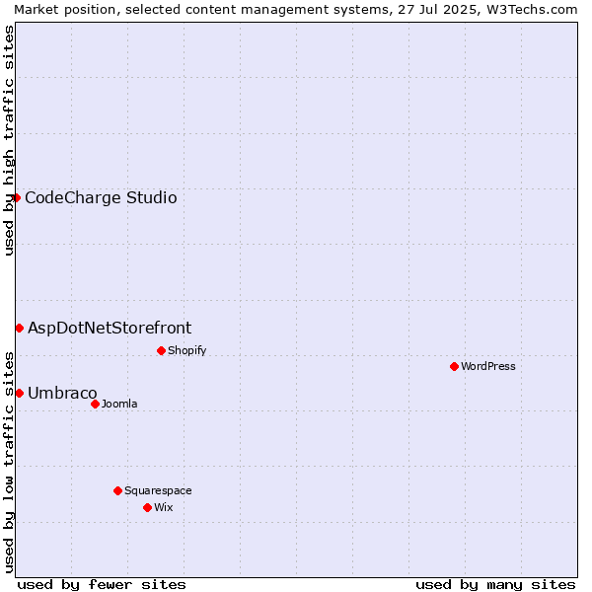Screen dimensions: 592x592
Task: Click the 'used by high traffic sites' axis label
Action: pyautogui.click(x=9, y=140)
